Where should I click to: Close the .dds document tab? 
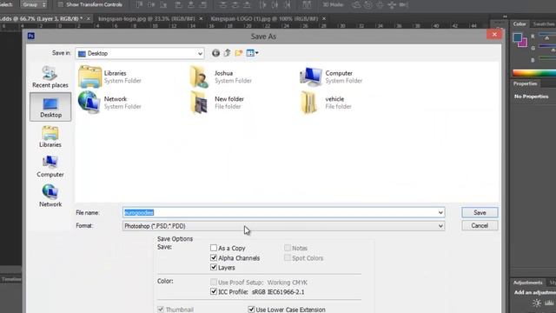click(89, 18)
